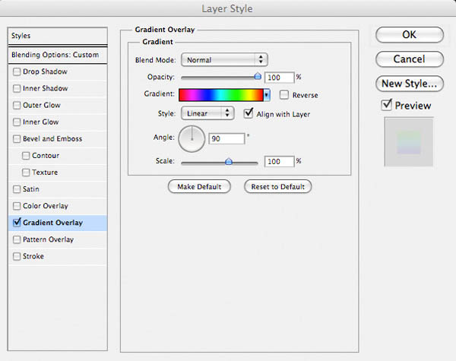Enable the Stroke effect checkbox

coord(17,256)
